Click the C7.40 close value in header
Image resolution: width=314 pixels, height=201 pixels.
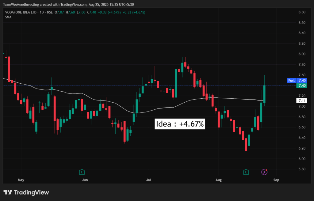tap(91, 13)
